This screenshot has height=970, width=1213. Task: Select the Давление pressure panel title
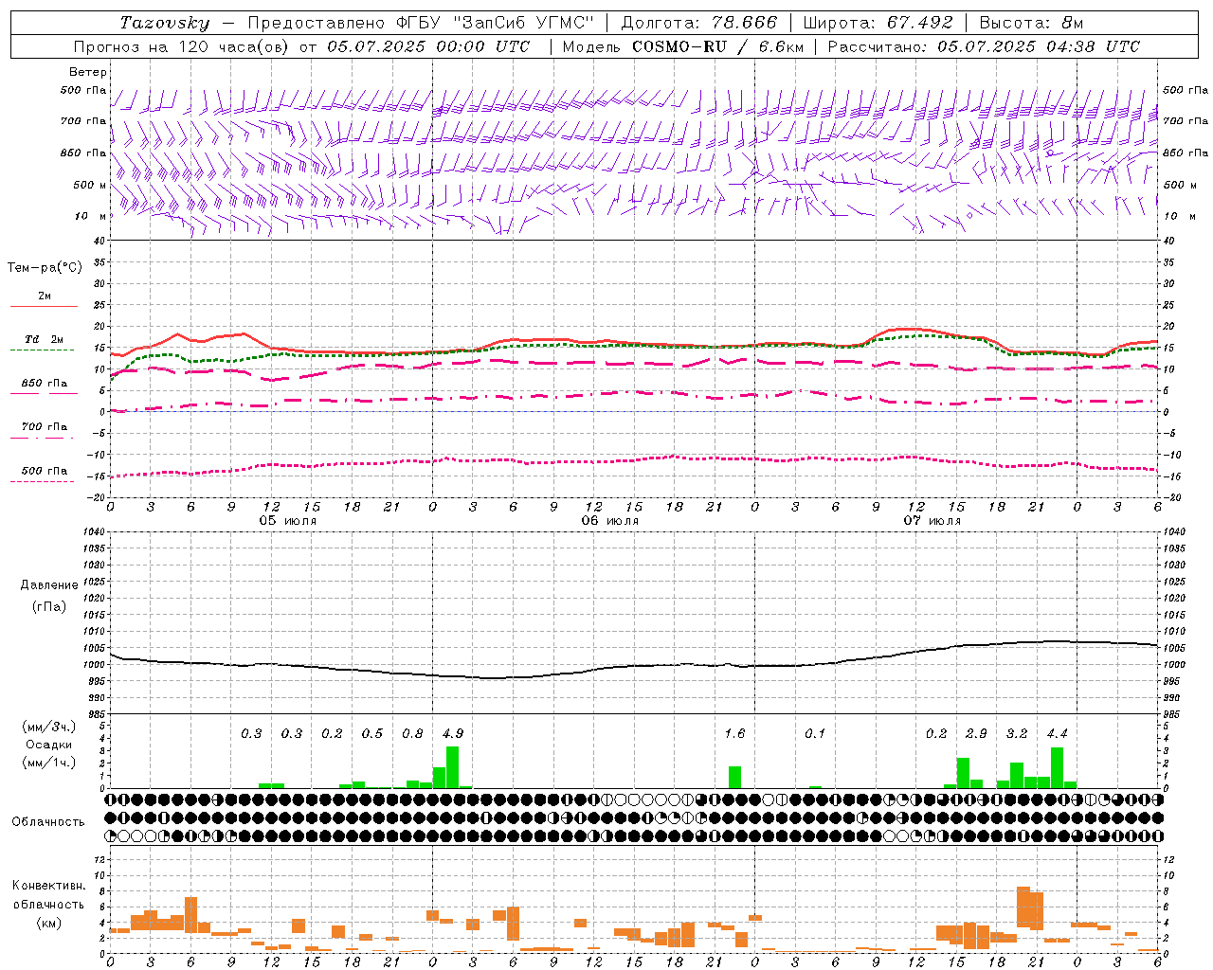tap(49, 585)
